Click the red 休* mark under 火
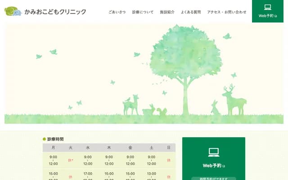Screen dimensions: 288x180 pos(70,160)
